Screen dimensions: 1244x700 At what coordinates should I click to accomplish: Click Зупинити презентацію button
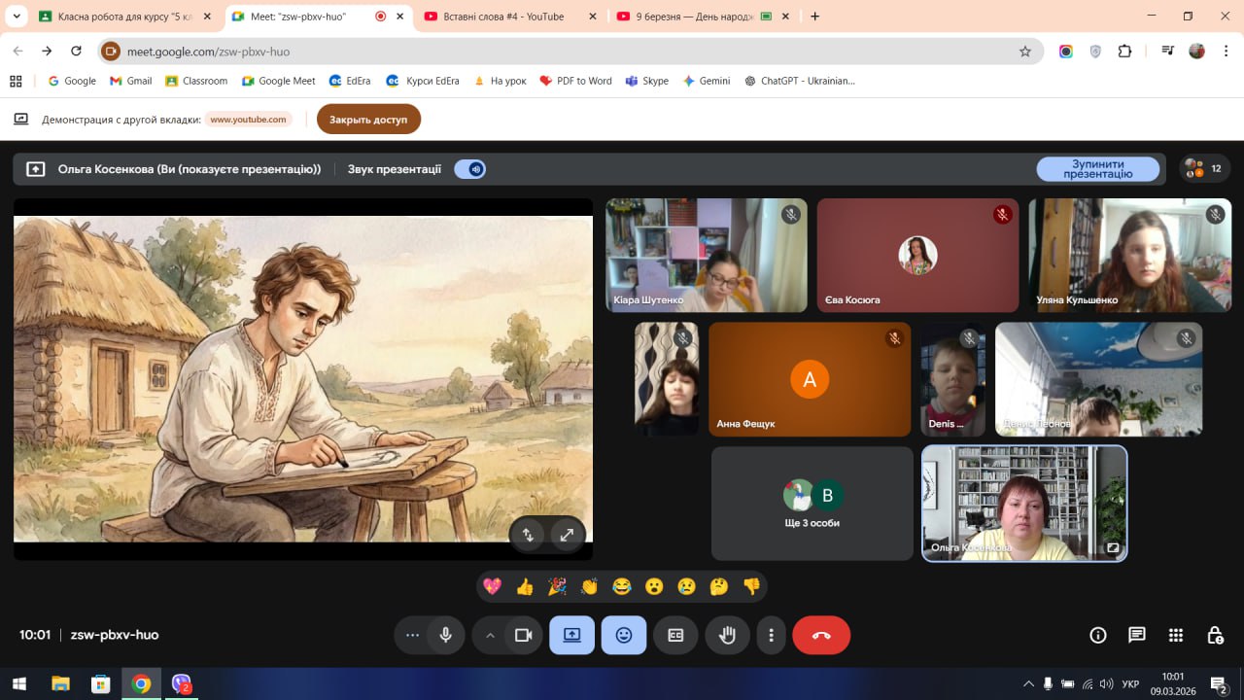1097,169
